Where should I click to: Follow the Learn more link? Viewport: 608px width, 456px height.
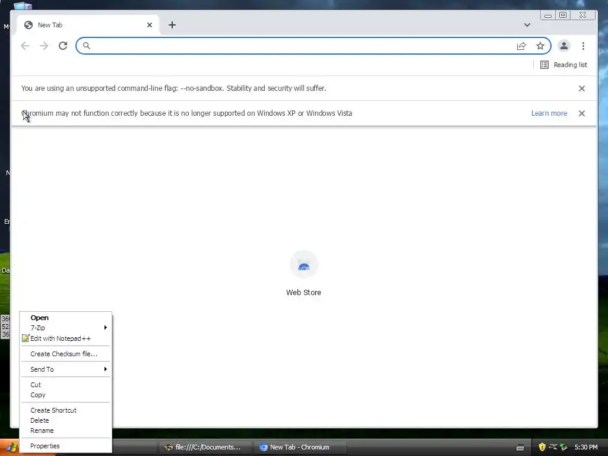click(549, 113)
